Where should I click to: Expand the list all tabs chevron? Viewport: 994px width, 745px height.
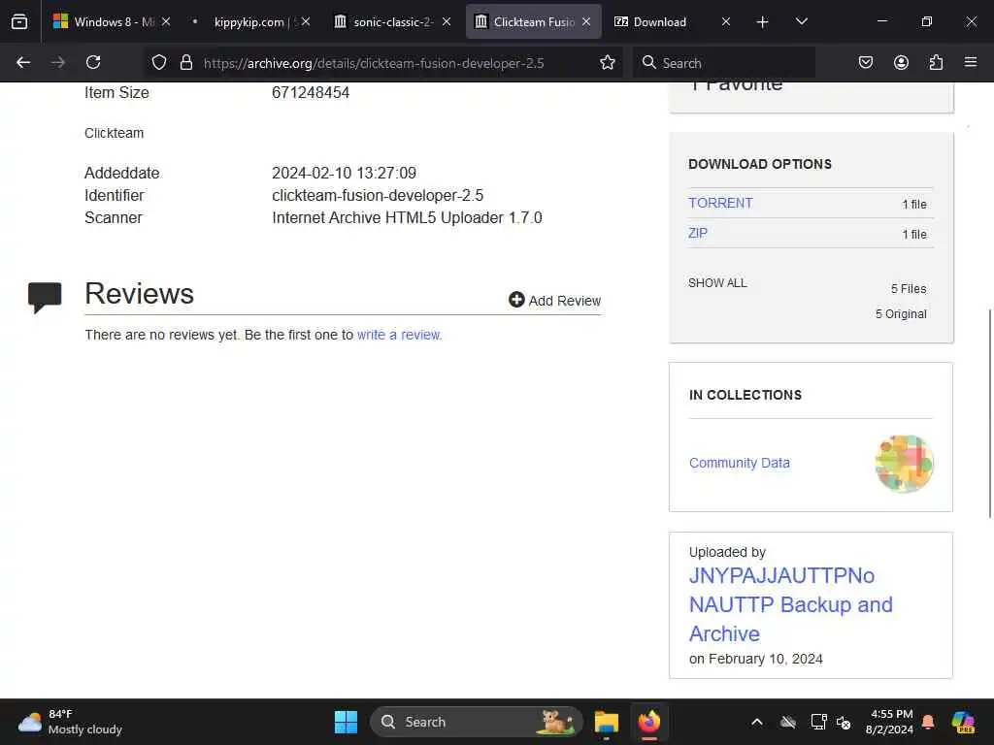(x=801, y=21)
